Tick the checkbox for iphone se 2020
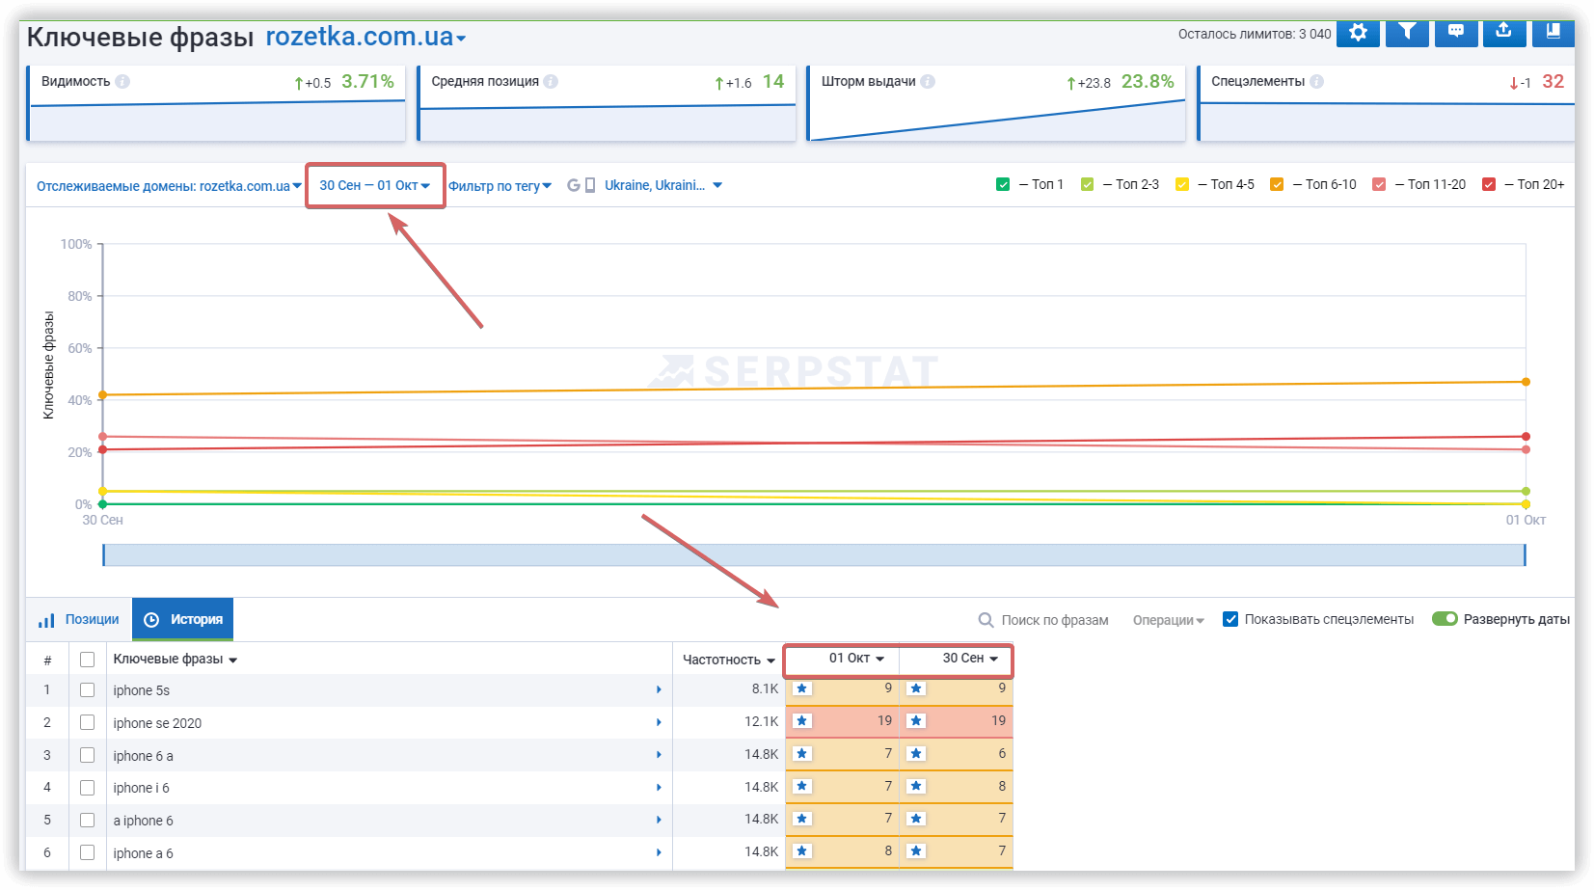The image size is (1594, 890). (88, 722)
